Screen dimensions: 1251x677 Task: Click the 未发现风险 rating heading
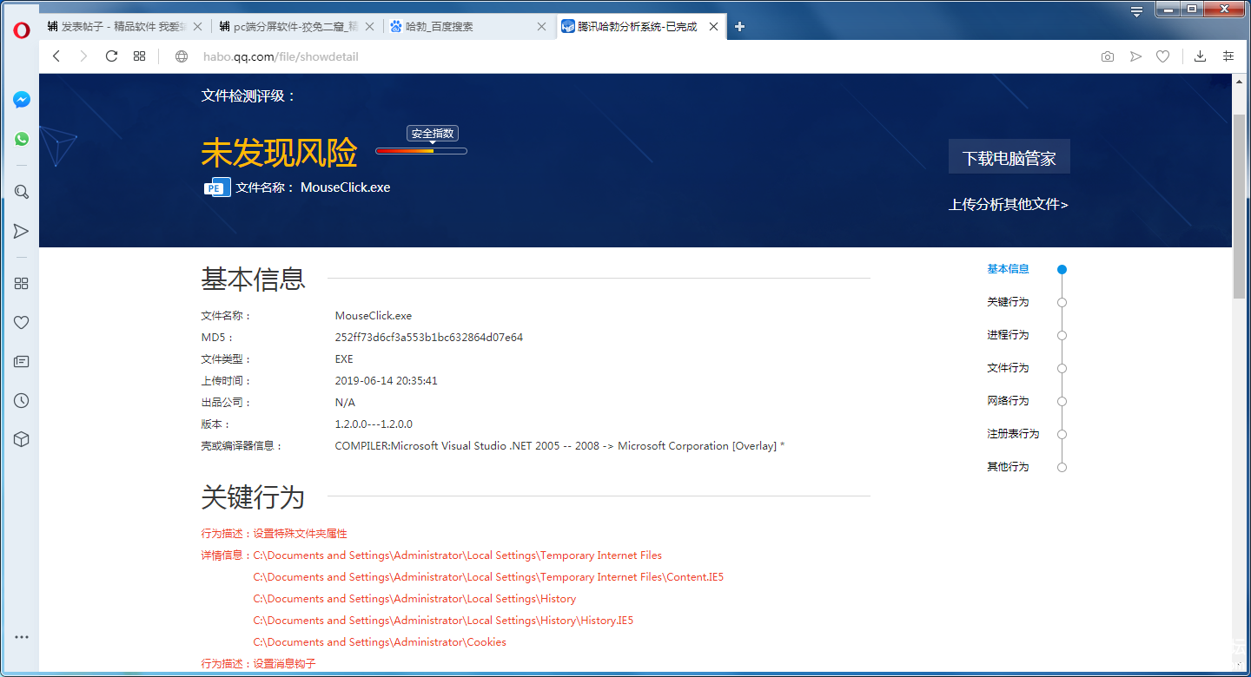[279, 153]
